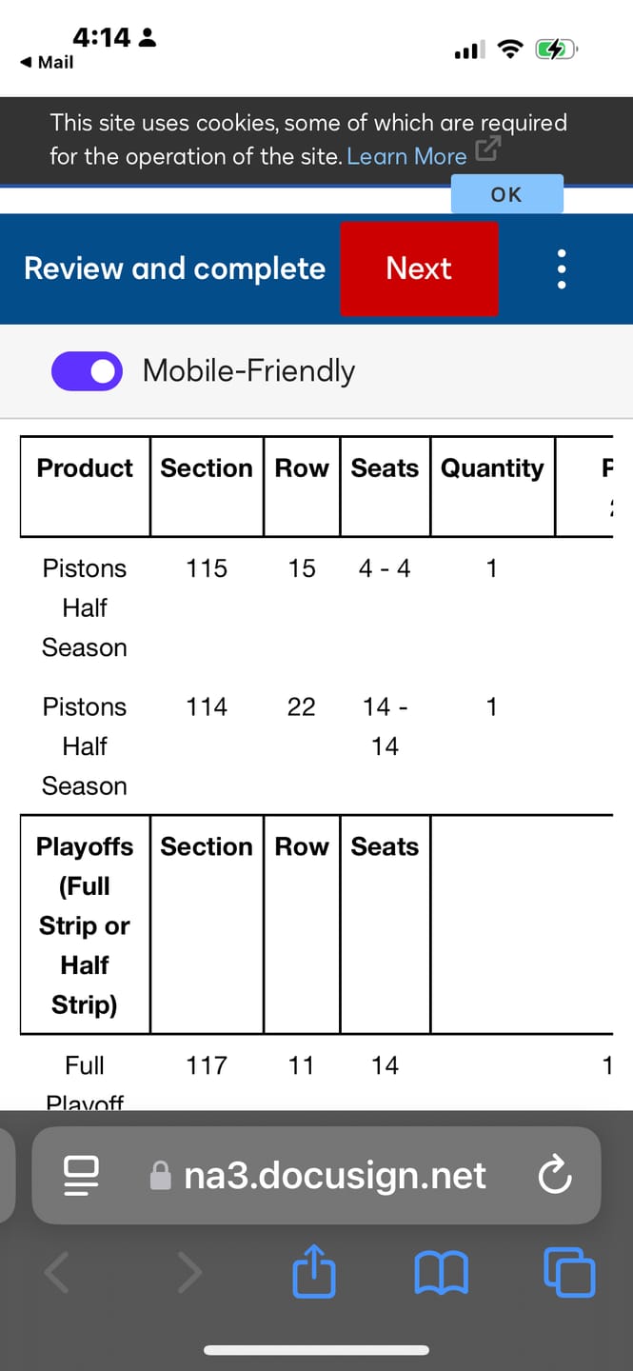Tap the Safari reload page icon
This screenshot has height=1371, width=633.
pyautogui.click(x=554, y=1176)
